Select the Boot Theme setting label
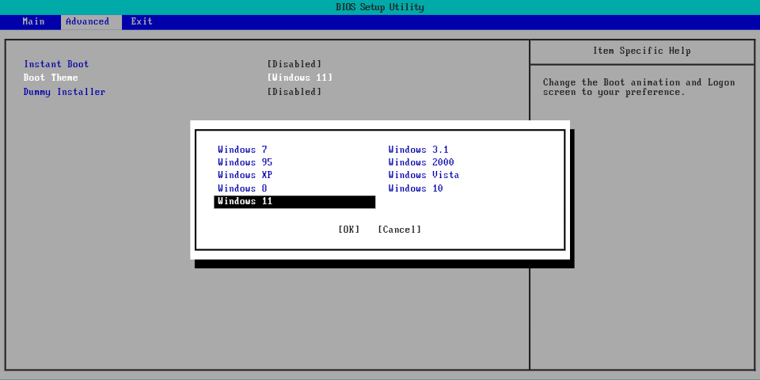Viewport: 760px width, 380px height. point(51,78)
